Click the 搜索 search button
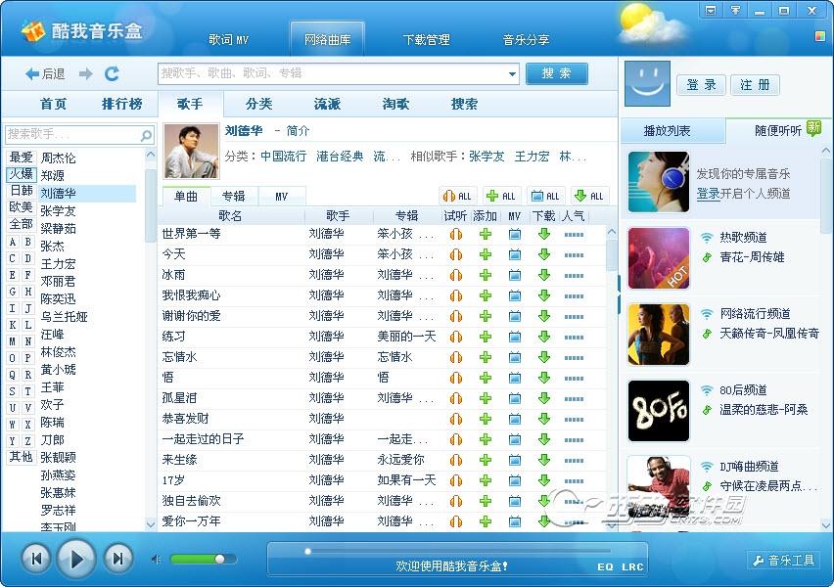The image size is (834, 587). coord(556,73)
